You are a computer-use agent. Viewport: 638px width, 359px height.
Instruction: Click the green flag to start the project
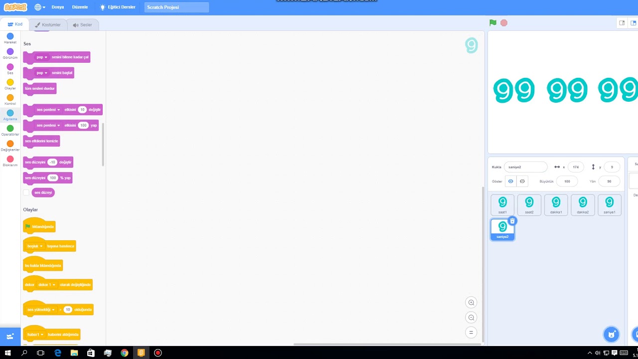tap(493, 23)
